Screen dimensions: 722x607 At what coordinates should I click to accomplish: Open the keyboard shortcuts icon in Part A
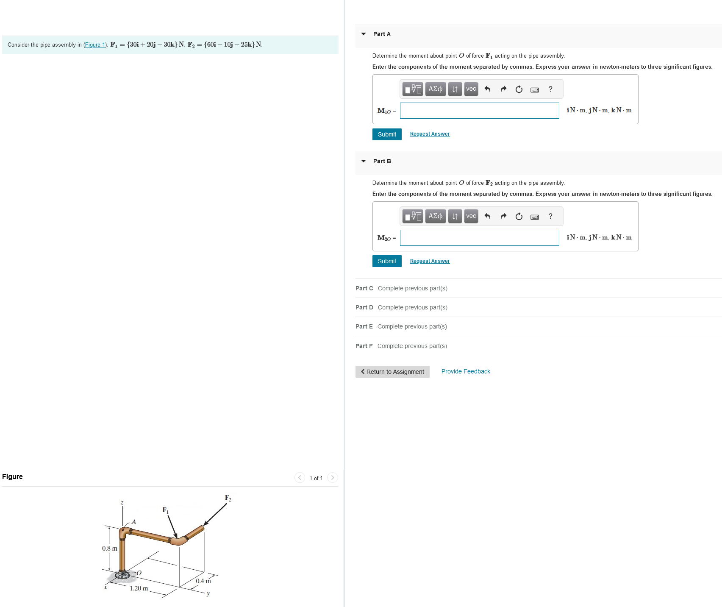[x=534, y=89]
